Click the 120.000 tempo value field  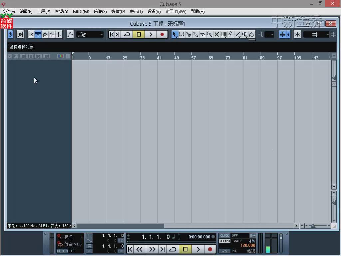click(x=248, y=246)
